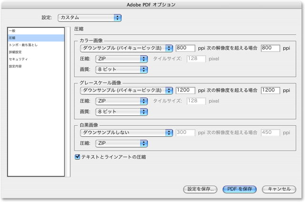Open the カラー画像 圧縮 ZIP dropdown
This screenshot has width=305, height=202.
(121, 59)
